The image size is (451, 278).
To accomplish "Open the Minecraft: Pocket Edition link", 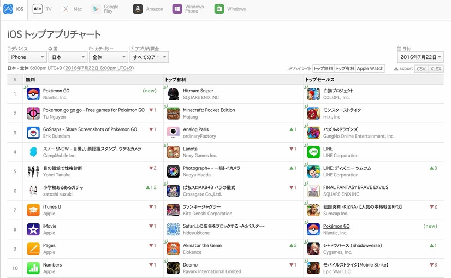I will pyautogui.click(x=209, y=110).
